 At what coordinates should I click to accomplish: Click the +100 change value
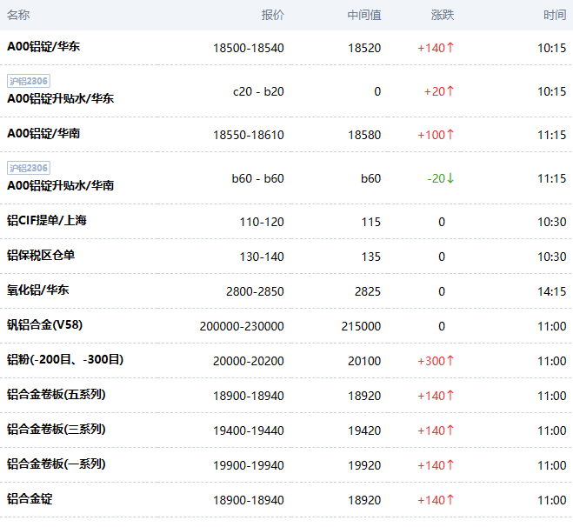[436, 135]
